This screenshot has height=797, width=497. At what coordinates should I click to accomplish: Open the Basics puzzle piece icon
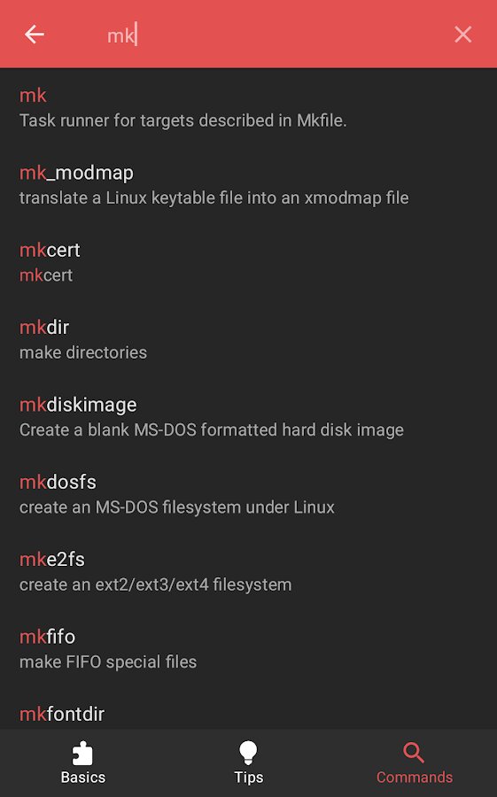83,753
